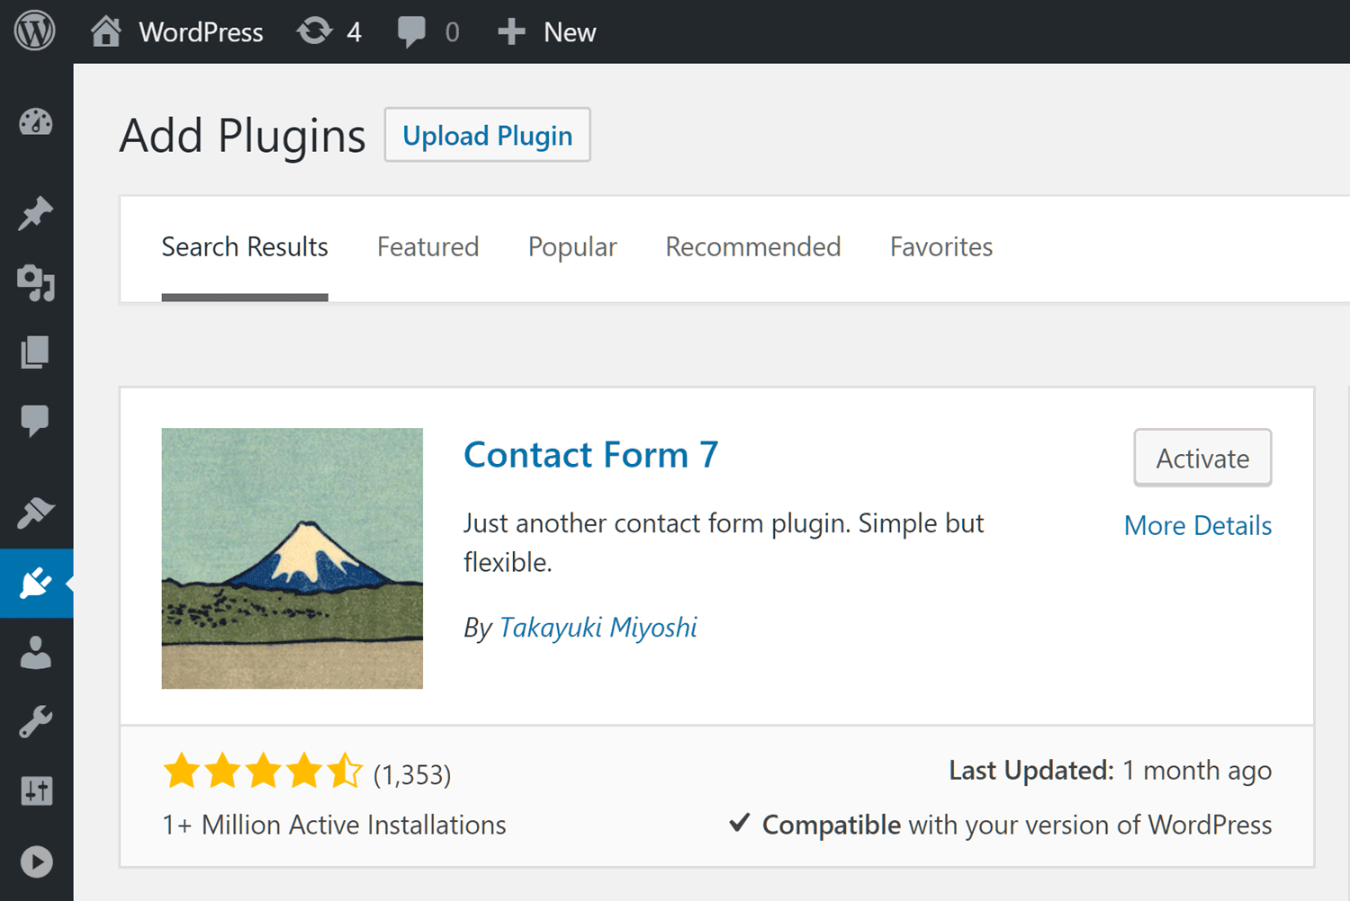
Task: Open Settings sliders sidebar icon
Action: point(36,791)
